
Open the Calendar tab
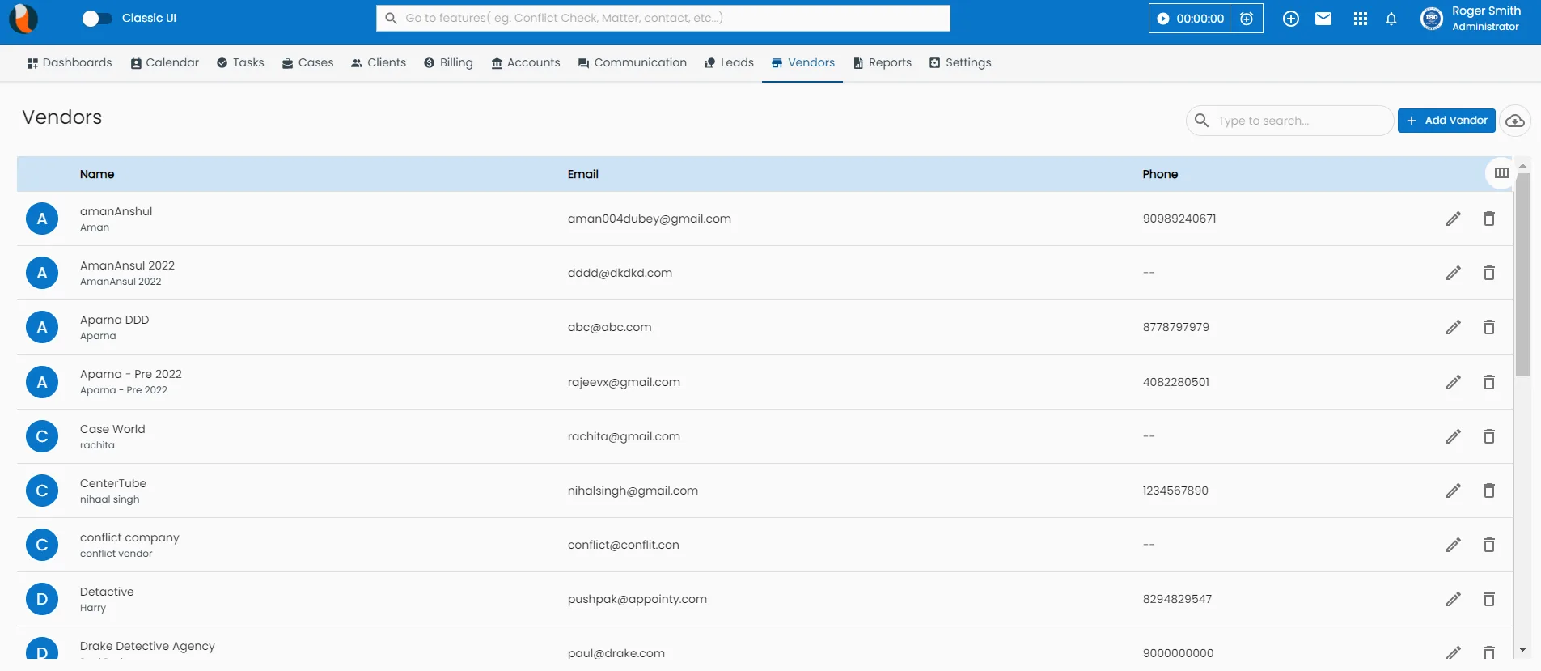pos(165,62)
